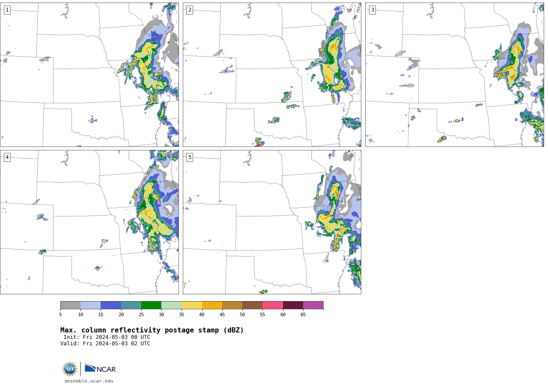548x386 pixels.
Task: Click the dark green 25-30 dBZ swatch
Action: pyautogui.click(x=151, y=305)
